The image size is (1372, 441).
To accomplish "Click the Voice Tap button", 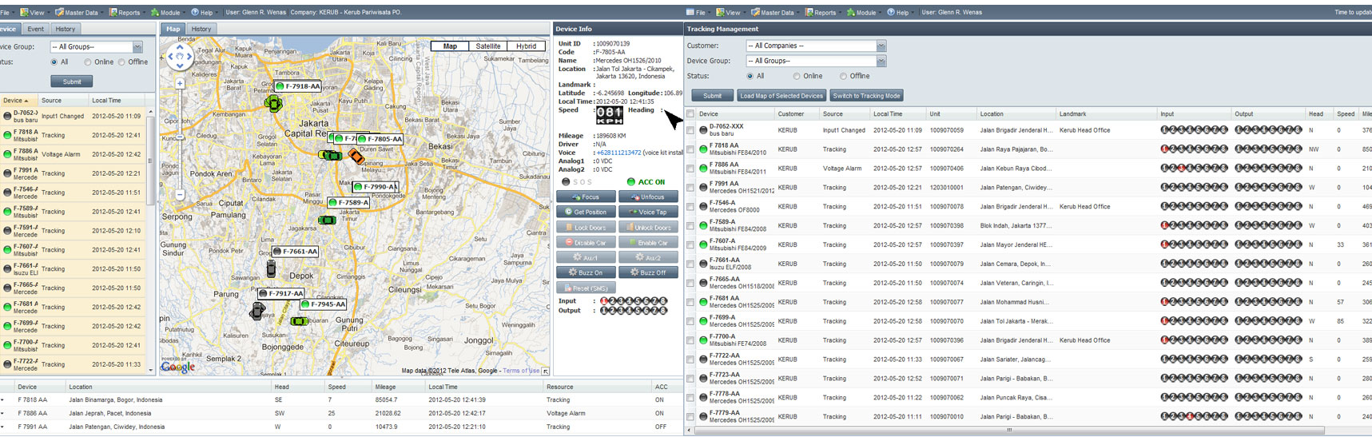I will [x=648, y=212].
